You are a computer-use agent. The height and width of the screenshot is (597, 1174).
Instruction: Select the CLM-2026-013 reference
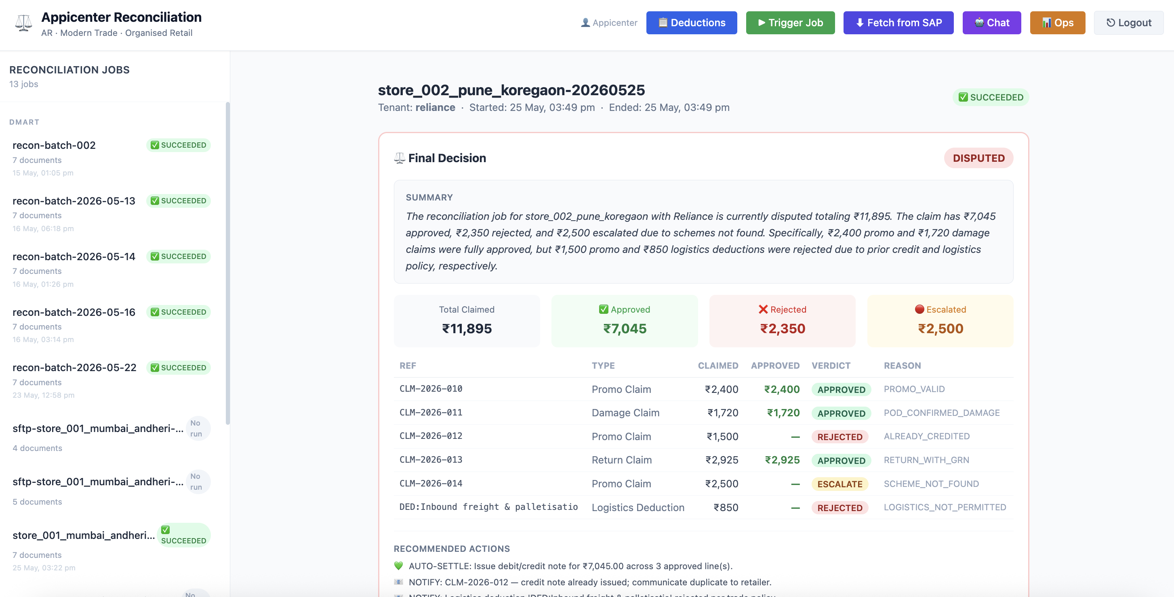[x=431, y=459]
